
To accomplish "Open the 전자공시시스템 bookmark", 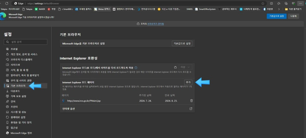I will [x=146, y=9].
